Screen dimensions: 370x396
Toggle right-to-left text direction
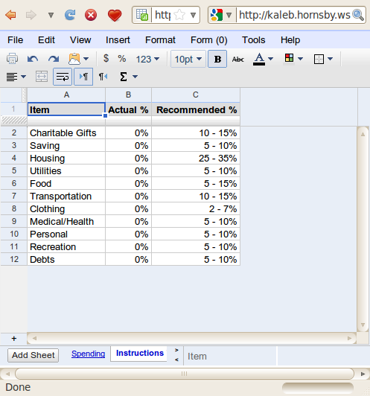pos(103,77)
